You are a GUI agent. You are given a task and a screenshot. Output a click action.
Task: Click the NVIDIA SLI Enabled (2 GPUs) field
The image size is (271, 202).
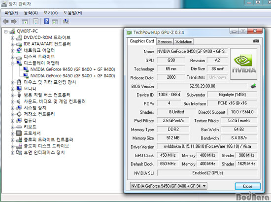point(207,173)
